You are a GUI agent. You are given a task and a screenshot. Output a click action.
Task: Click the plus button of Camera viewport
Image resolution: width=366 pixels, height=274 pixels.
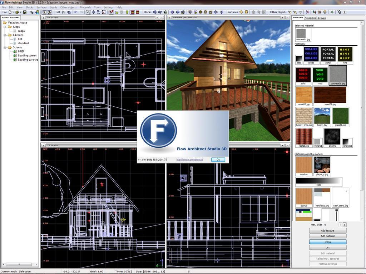pyautogui.click(x=282, y=18)
